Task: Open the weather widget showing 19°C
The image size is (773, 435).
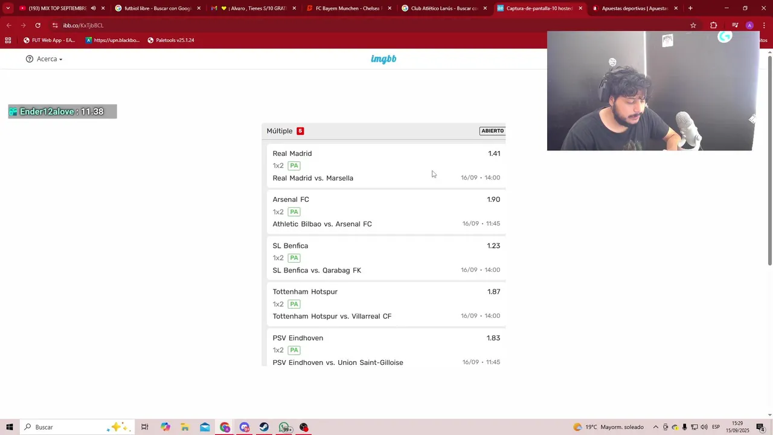Action: tap(609, 427)
